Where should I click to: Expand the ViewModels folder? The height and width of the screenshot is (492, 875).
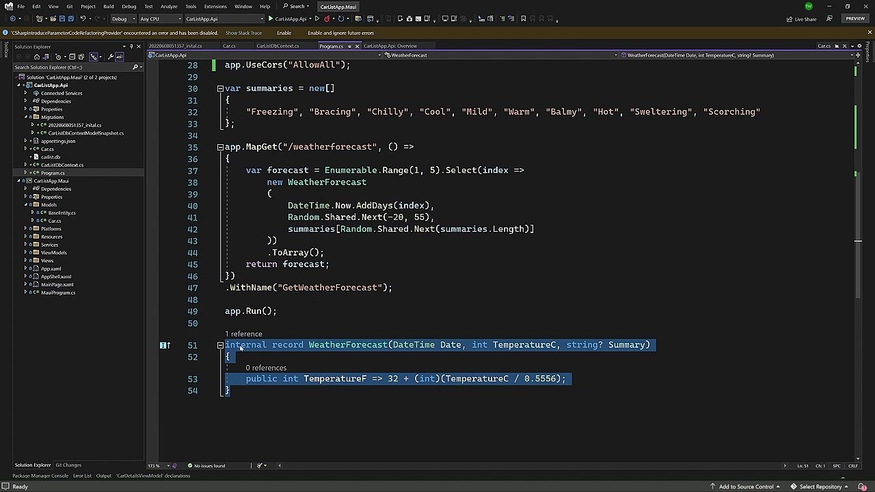pos(26,252)
